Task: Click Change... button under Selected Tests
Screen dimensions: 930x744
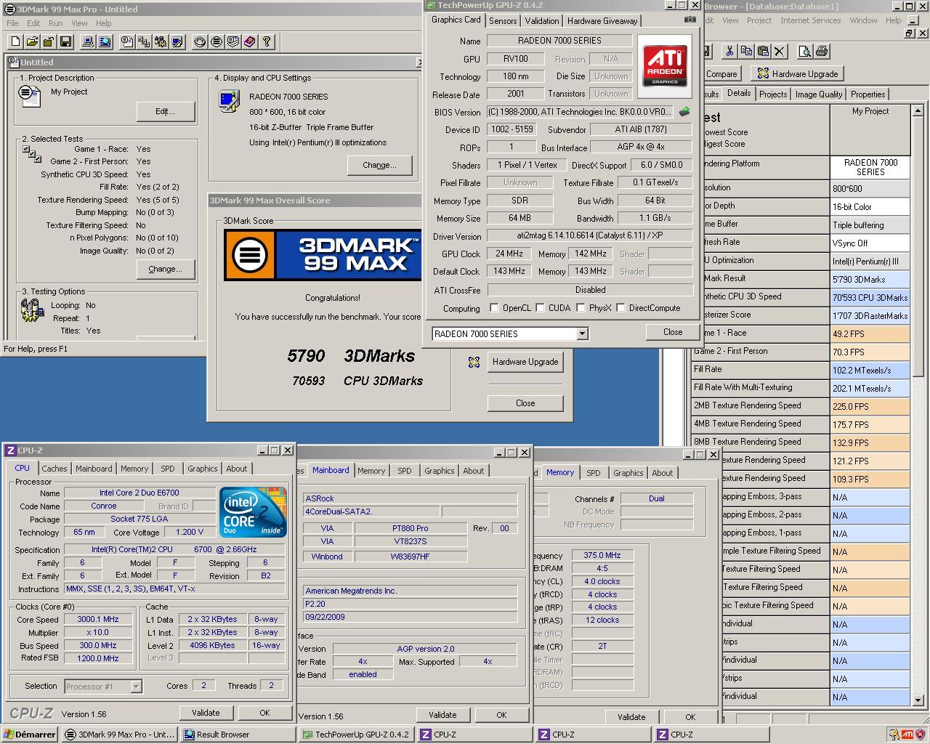Action: click(165, 269)
